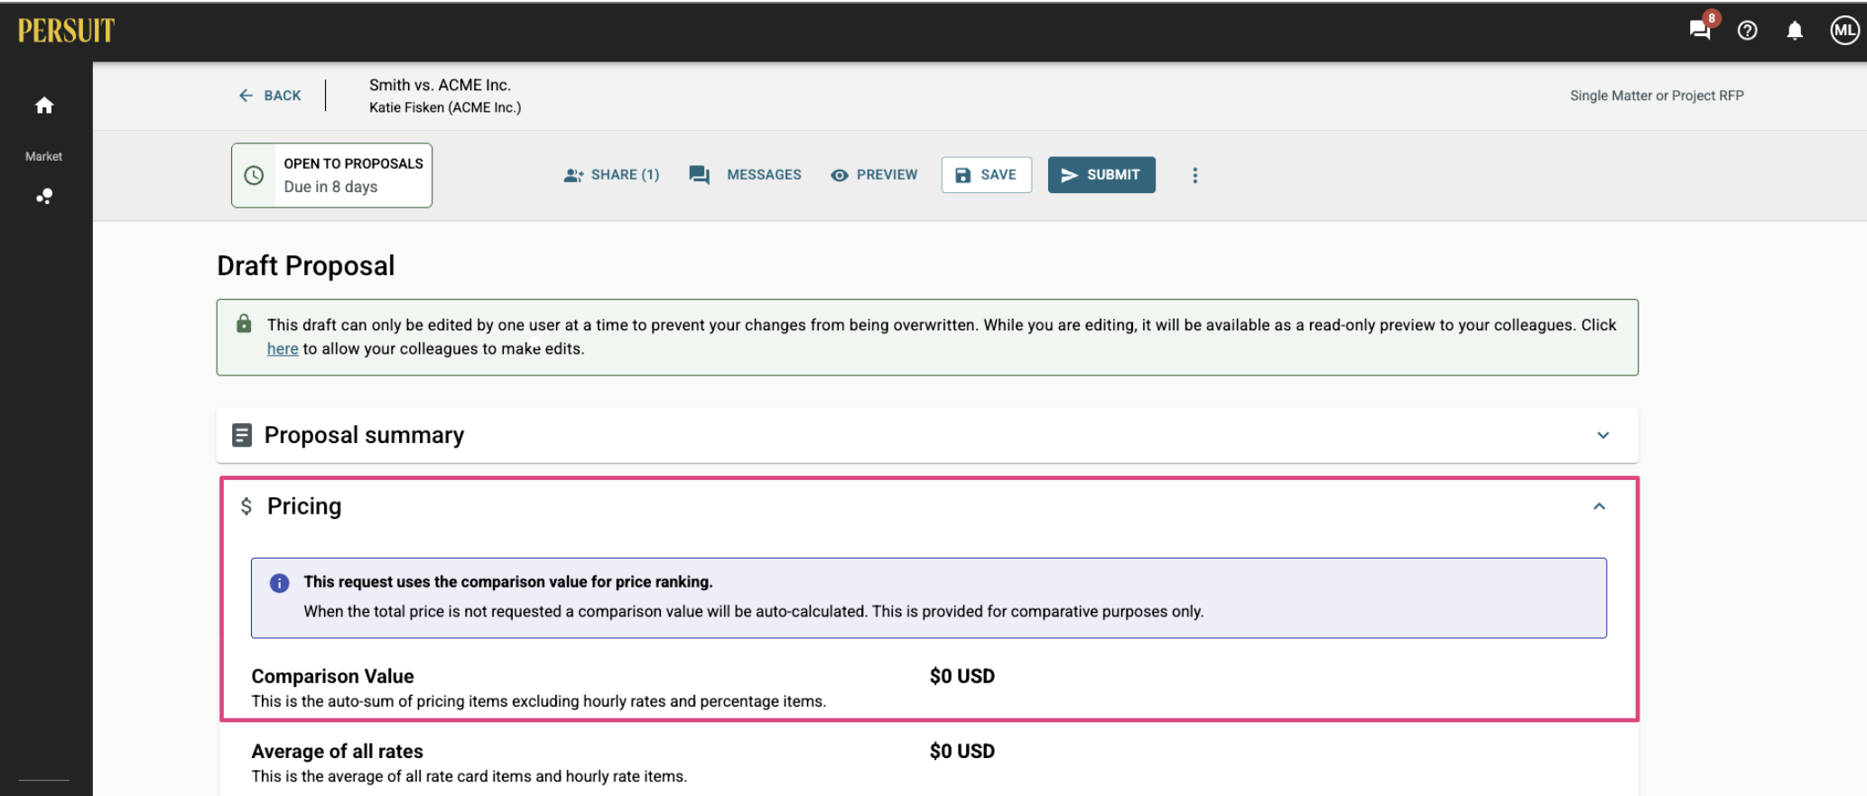
Task: Submit the draft proposal
Action: [x=1101, y=175]
